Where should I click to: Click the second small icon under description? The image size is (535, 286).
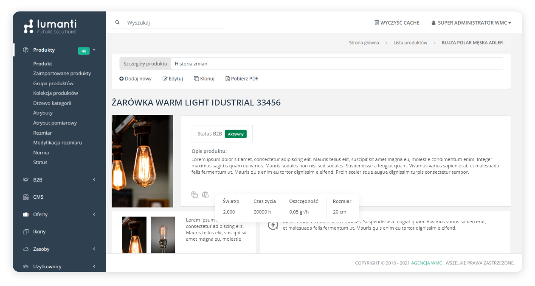[x=206, y=194]
